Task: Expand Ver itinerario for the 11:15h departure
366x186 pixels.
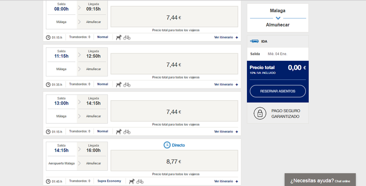Action: click(226, 84)
